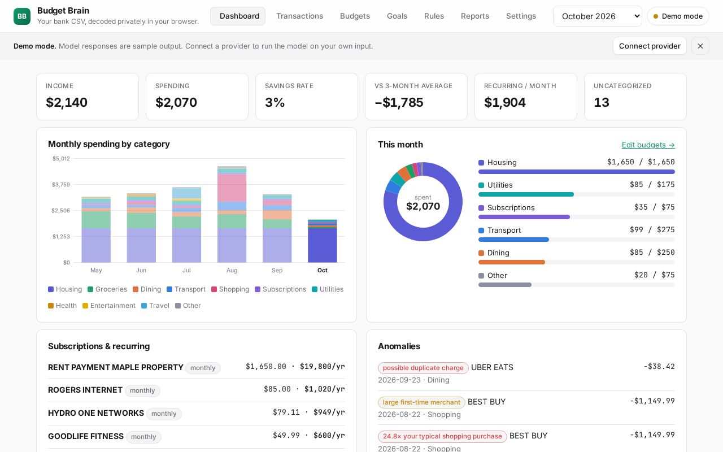Click the possible duplicate charge tag

coord(423,368)
